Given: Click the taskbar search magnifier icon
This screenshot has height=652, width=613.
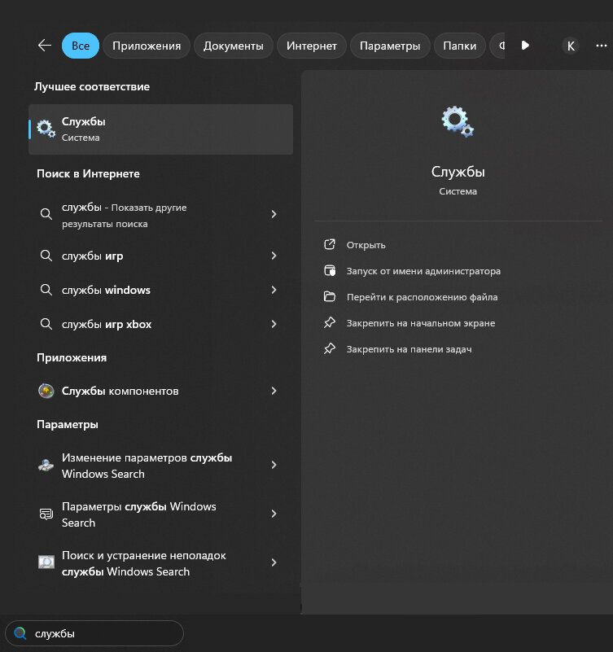Looking at the screenshot, I should pos(20,633).
